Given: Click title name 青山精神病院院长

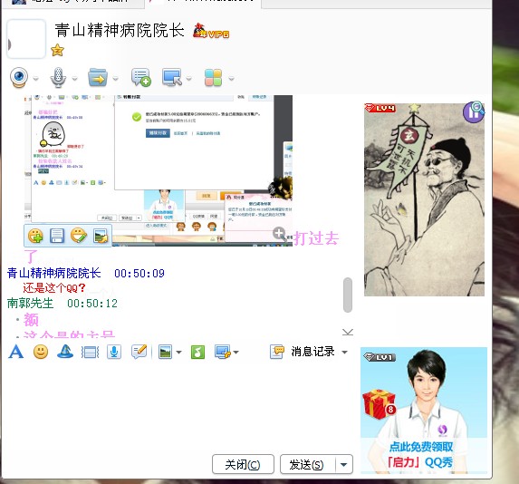Looking at the screenshot, I should tap(120, 31).
